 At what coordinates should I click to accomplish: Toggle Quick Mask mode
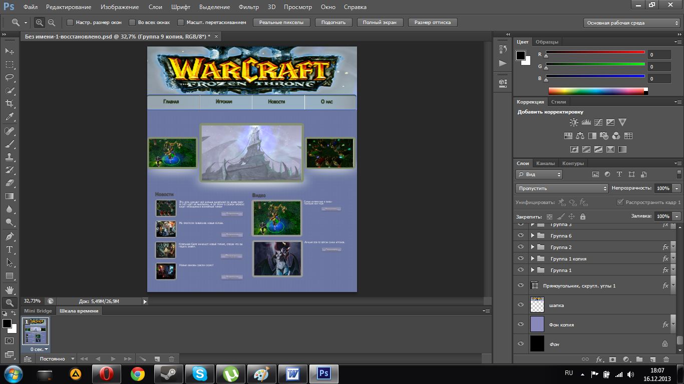pyautogui.click(x=10, y=341)
